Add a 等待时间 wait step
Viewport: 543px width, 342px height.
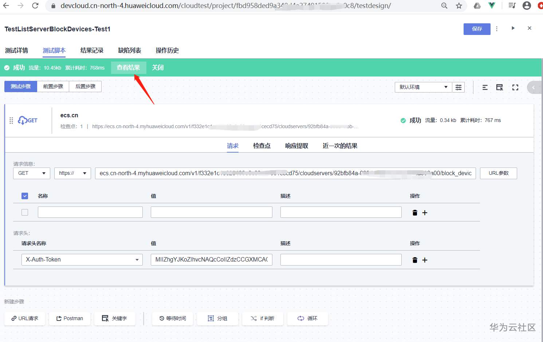point(173,318)
